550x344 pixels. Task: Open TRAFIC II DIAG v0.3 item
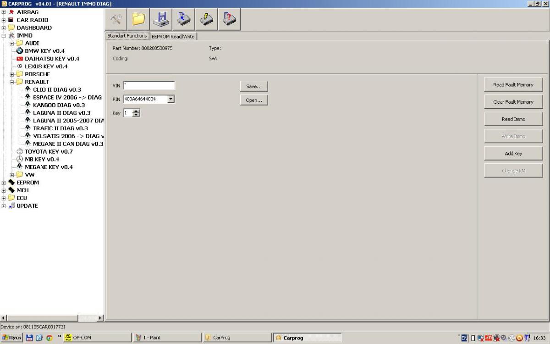pos(60,128)
